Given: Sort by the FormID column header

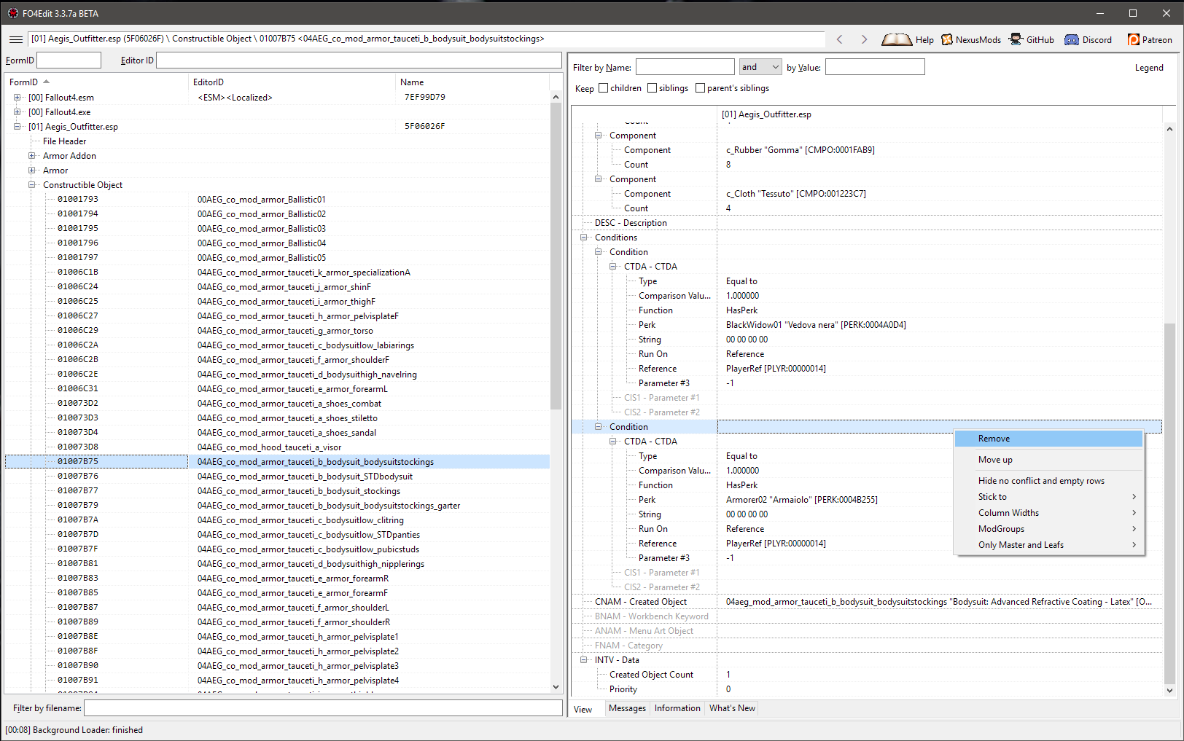Looking at the screenshot, I should coord(96,82).
